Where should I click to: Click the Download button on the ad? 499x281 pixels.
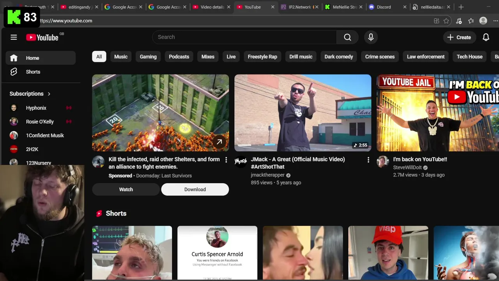[x=195, y=189]
